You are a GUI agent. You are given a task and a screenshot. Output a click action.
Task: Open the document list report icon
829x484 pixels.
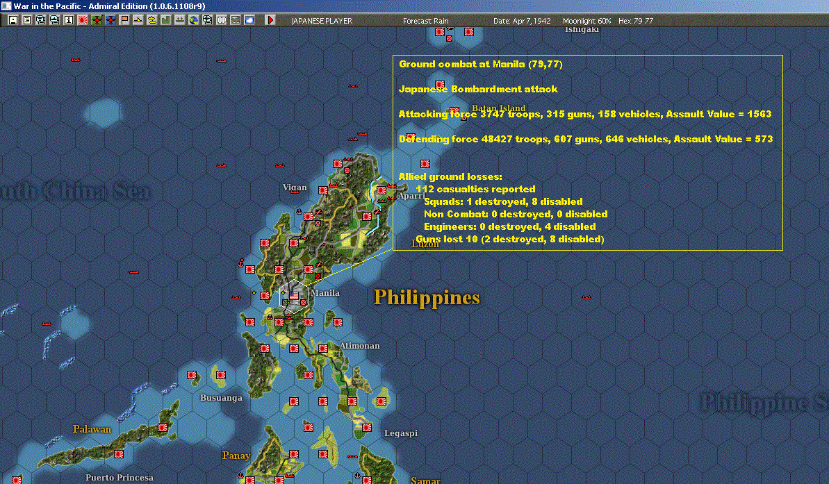pyautogui.click(x=27, y=20)
